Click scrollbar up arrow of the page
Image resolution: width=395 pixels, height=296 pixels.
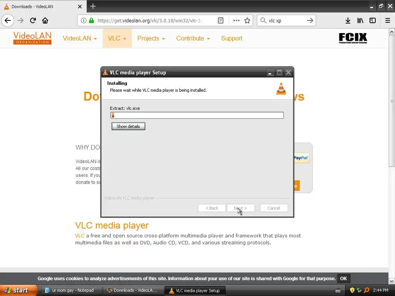pos(392,32)
